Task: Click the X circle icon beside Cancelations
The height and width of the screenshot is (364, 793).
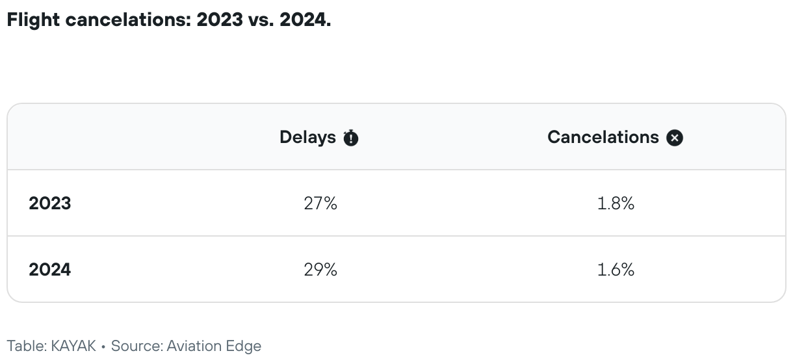Action: point(675,138)
